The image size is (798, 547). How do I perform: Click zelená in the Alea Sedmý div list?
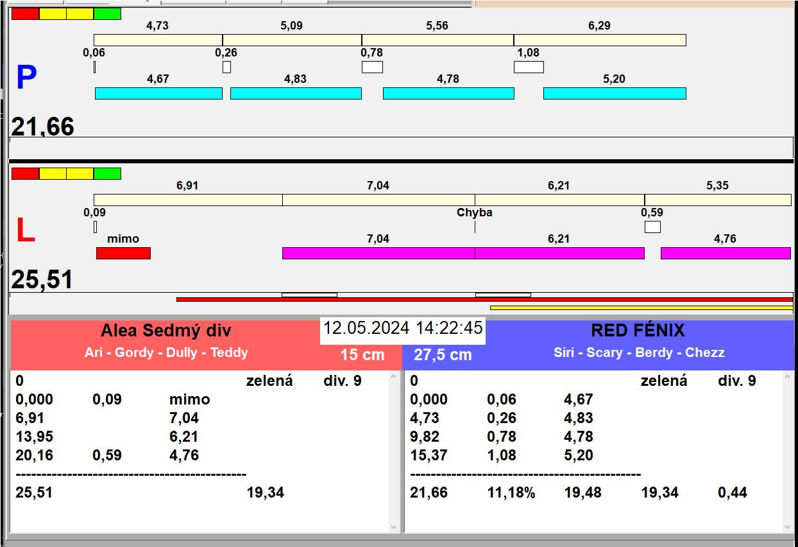click(269, 381)
